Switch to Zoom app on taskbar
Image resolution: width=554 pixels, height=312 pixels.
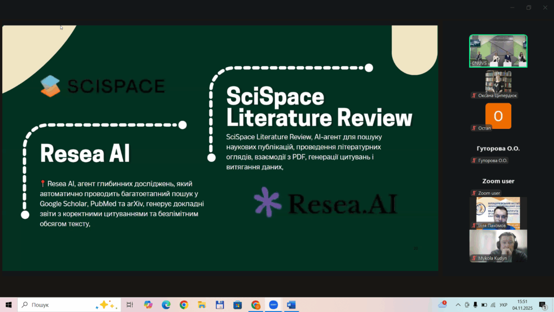pos(273,304)
